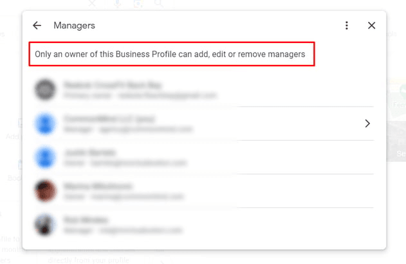Click the gray avatar of the first entry
The width and height of the screenshot is (406, 264).
tap(46, 89)
